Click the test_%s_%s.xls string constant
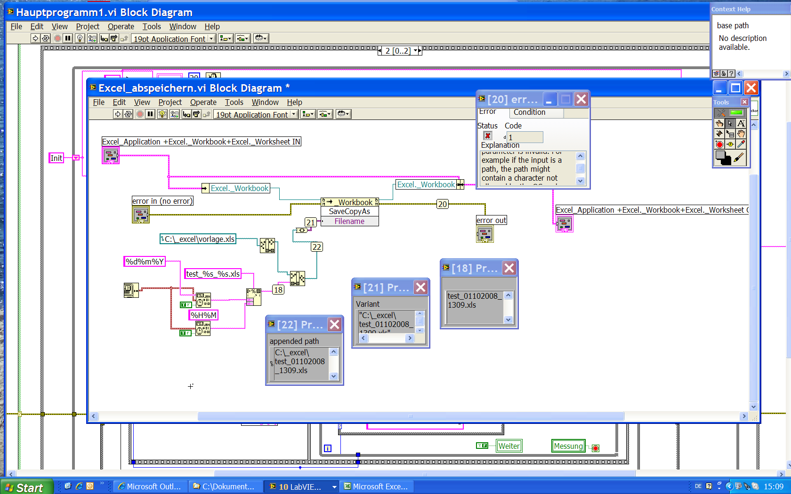 (x=213, y=274)
